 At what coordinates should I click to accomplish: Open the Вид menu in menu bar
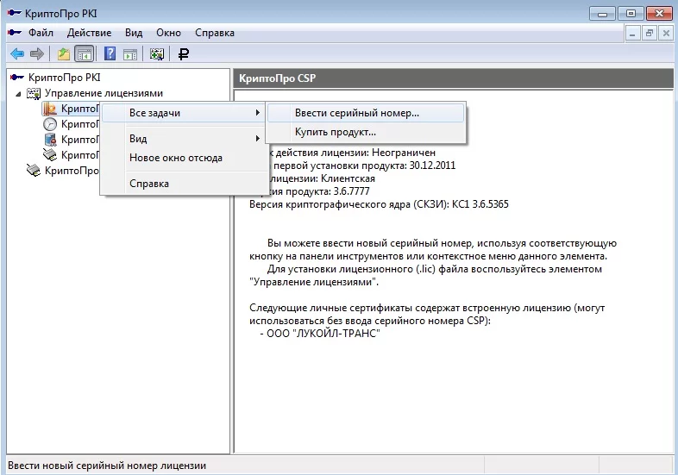click(x=134, y=33)
